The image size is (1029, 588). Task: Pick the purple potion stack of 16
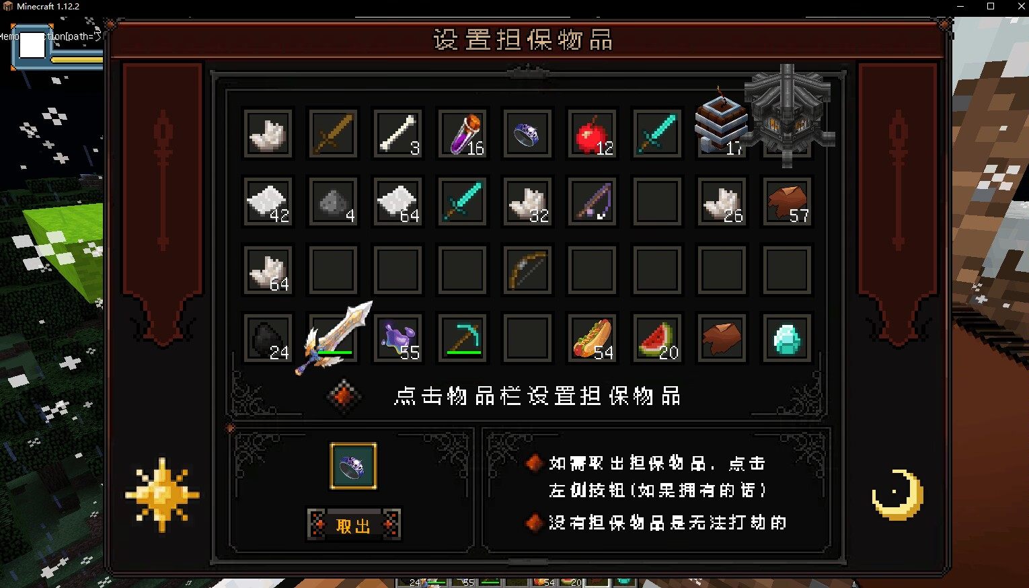click(463, 133)
